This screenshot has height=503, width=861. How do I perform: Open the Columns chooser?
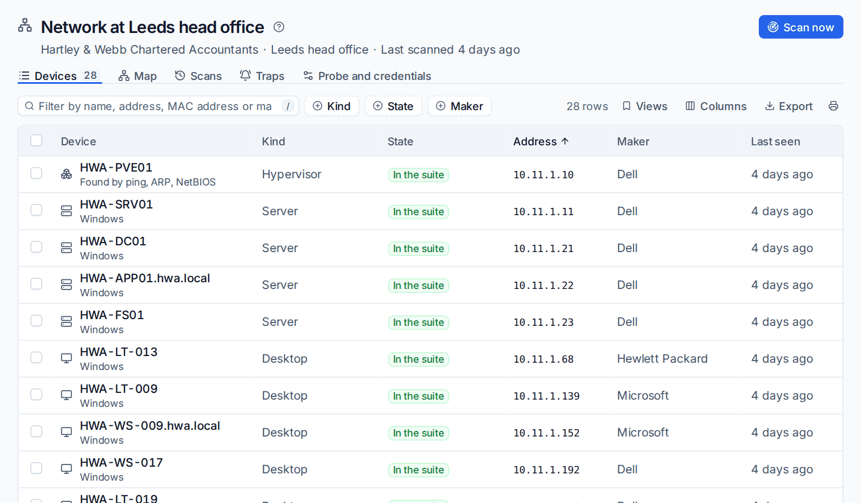(x=716, y=106)
